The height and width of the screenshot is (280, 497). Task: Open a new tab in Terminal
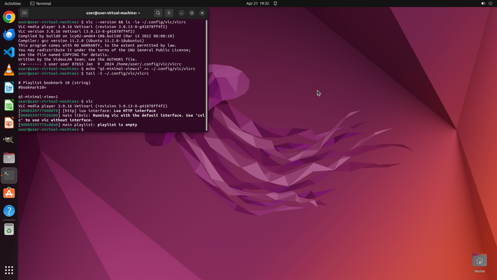point(24,13)
